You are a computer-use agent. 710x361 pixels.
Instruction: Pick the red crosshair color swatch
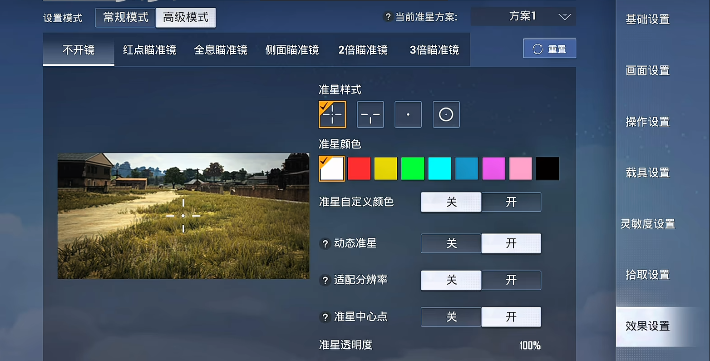[359, 169]
